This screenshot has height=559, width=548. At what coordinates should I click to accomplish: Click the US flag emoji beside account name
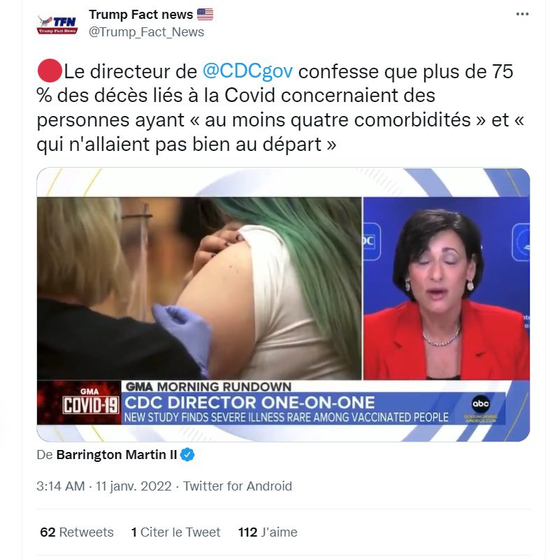(x=205, y=14)
